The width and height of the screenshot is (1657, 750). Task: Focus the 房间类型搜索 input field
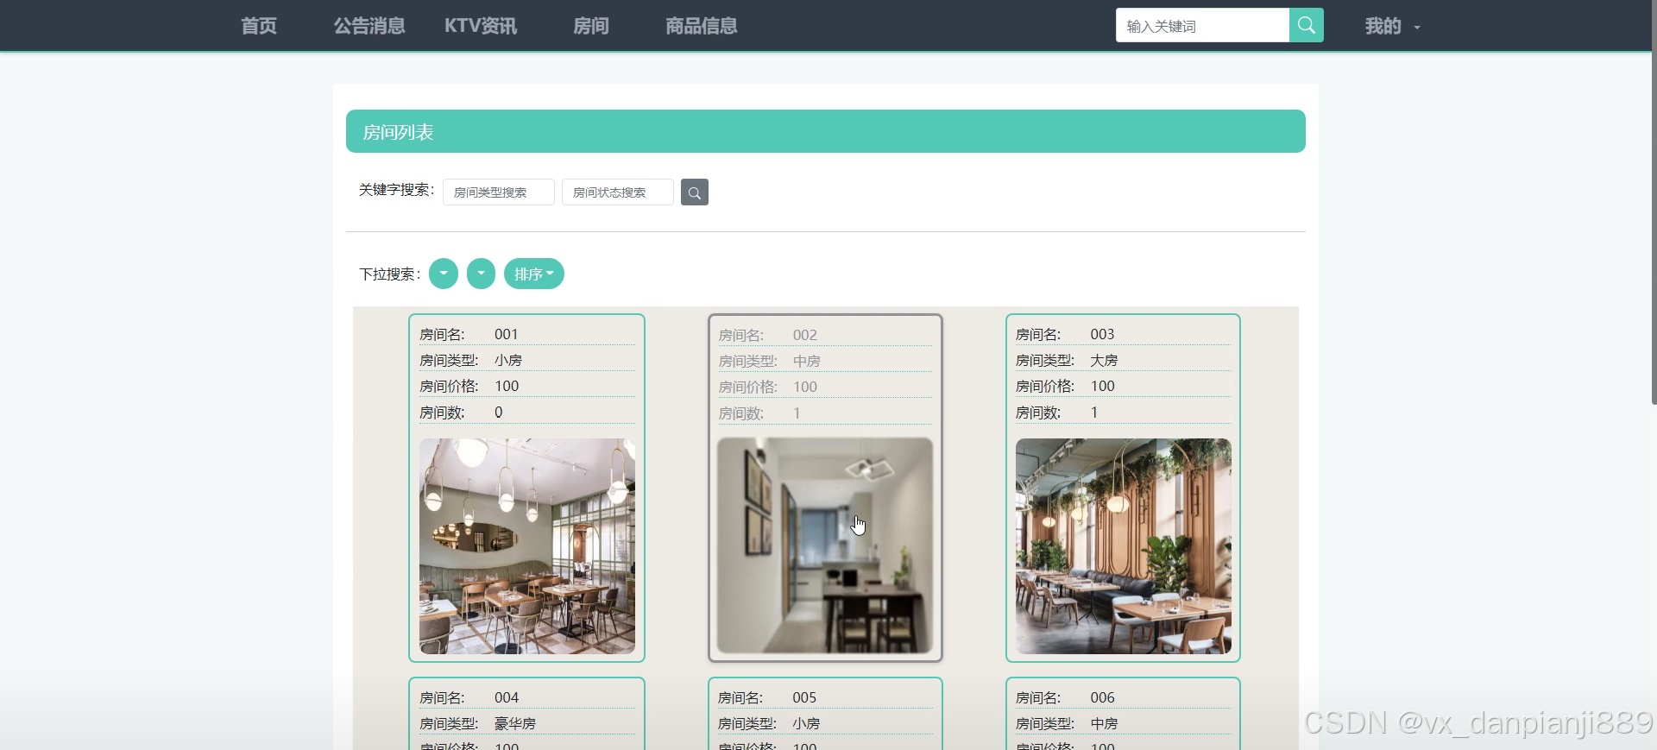coord(499,192)
